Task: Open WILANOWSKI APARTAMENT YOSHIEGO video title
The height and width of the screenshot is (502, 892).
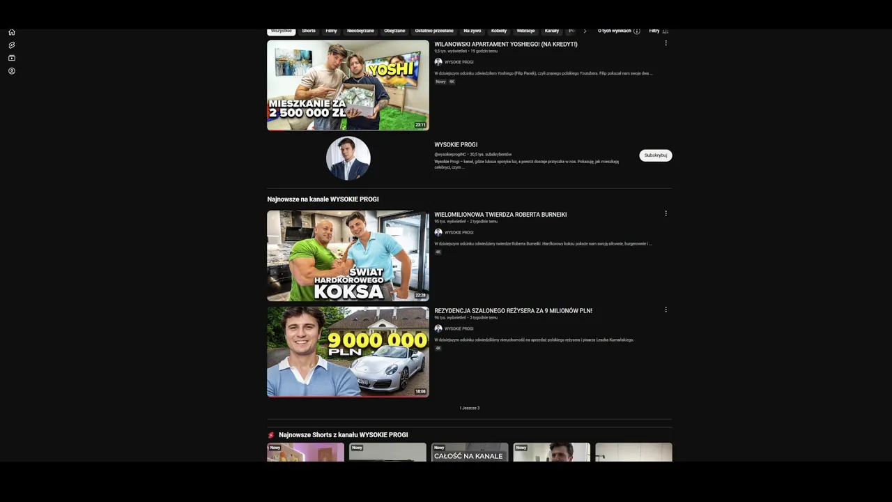Action: [506, 44]
